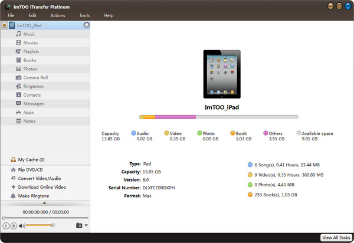The image size is (354, 243).
Task: Click '6 Song(s), 0.41 Hours, 23.44 MB'
Action: (287, 165)
